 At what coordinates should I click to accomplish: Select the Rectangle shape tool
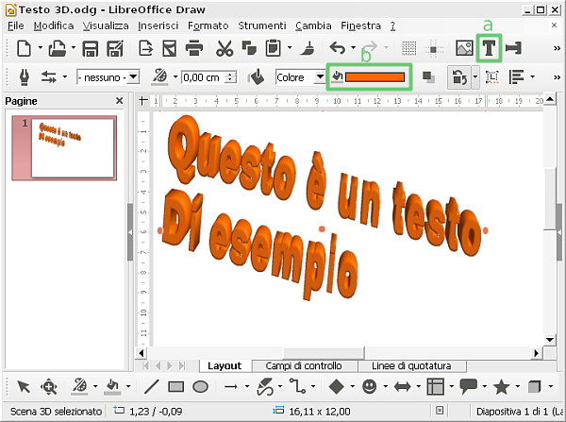175,386
